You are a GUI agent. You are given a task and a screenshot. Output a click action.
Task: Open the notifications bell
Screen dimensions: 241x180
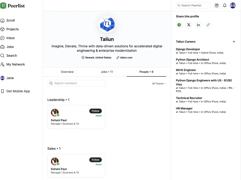pos(225,5)
